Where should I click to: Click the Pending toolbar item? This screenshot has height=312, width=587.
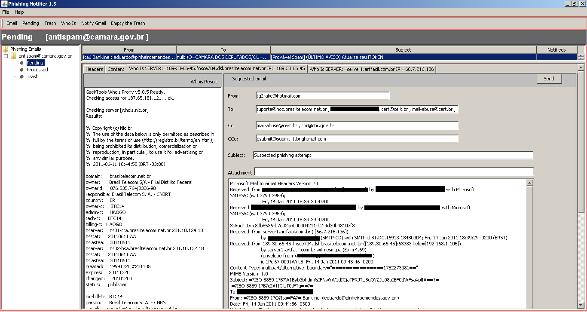click(x=31, y=23)
